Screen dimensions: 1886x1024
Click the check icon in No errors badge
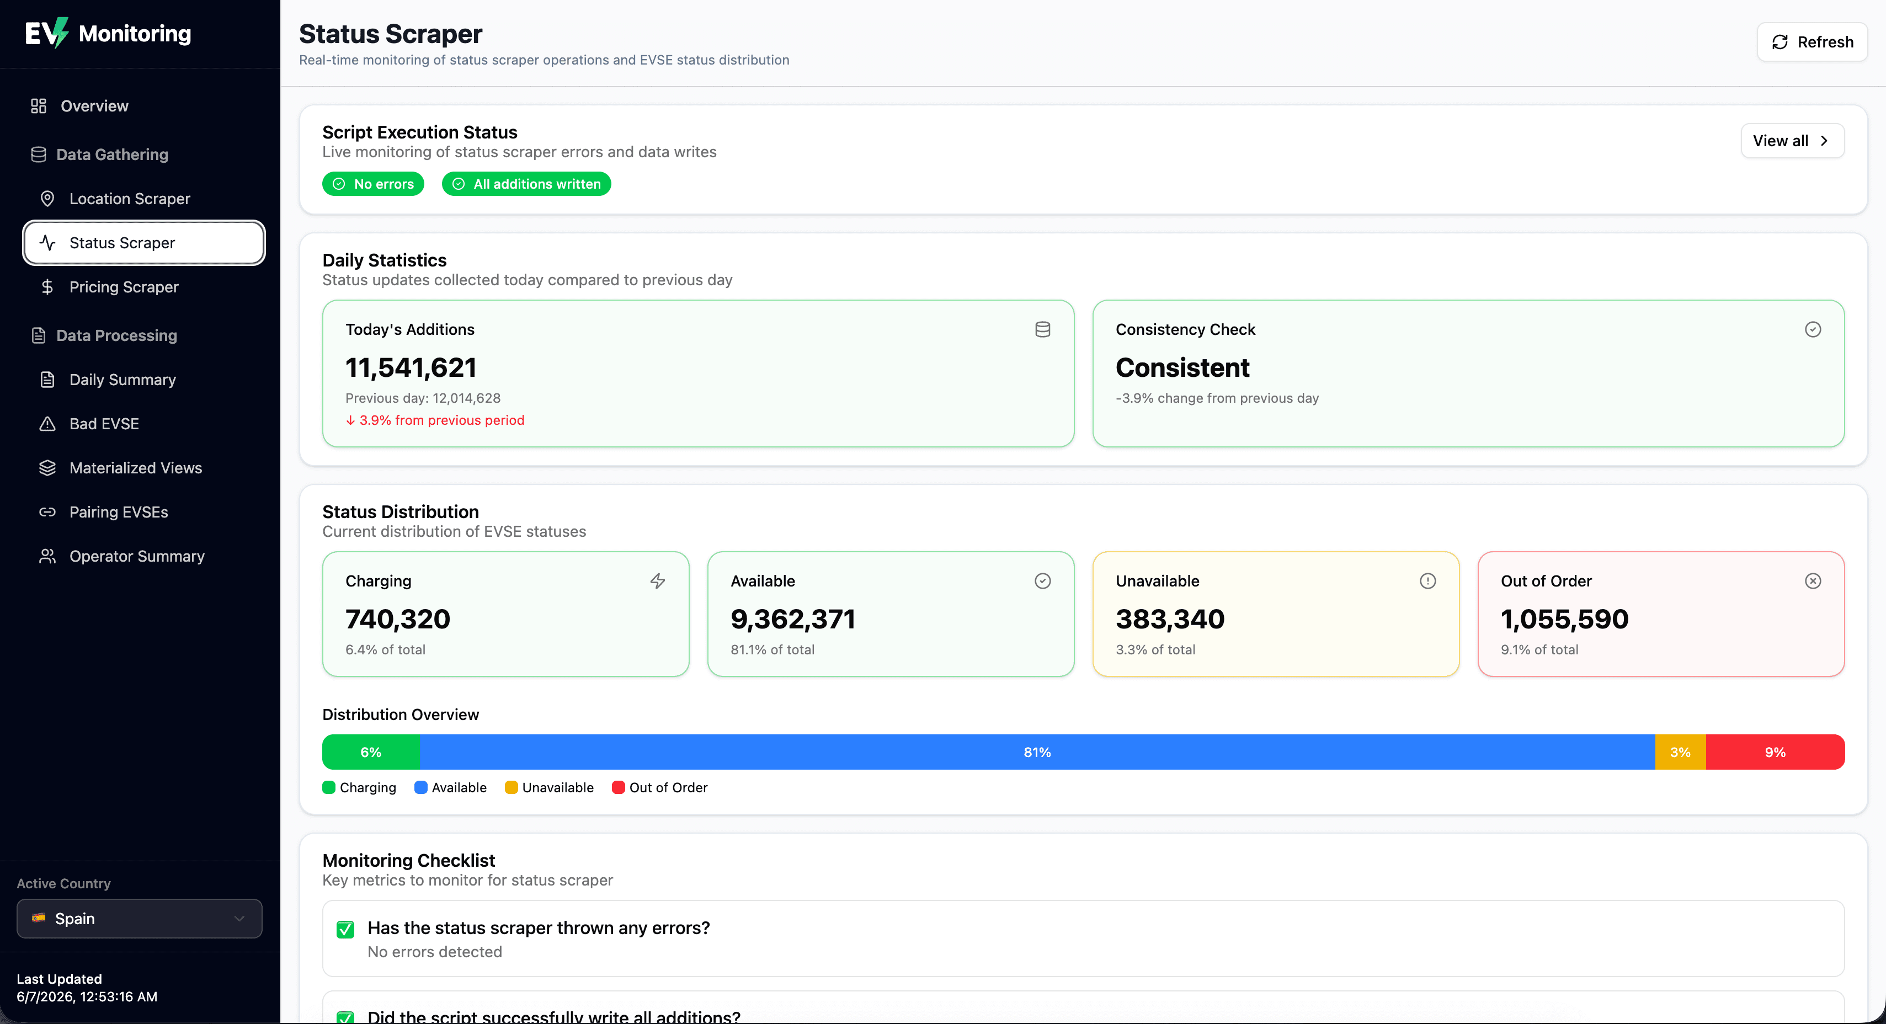[339, 184]
